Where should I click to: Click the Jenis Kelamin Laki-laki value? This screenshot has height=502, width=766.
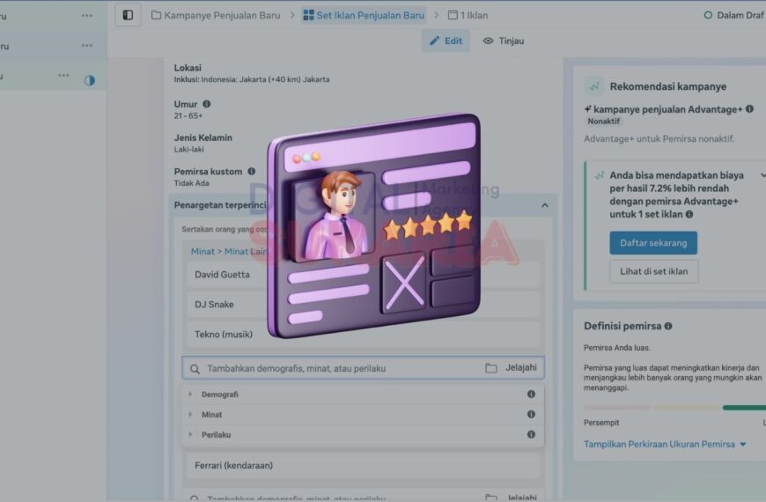coord(188,150)
